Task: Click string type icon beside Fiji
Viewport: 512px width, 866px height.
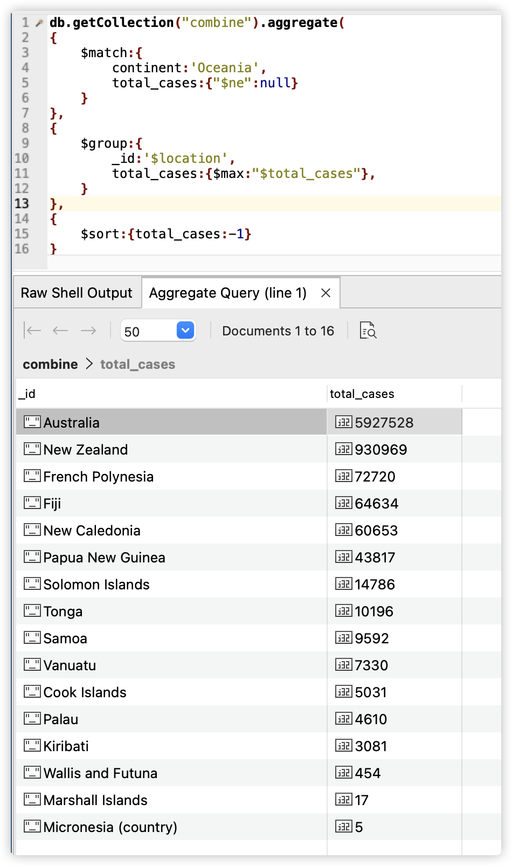Action: 32,503
